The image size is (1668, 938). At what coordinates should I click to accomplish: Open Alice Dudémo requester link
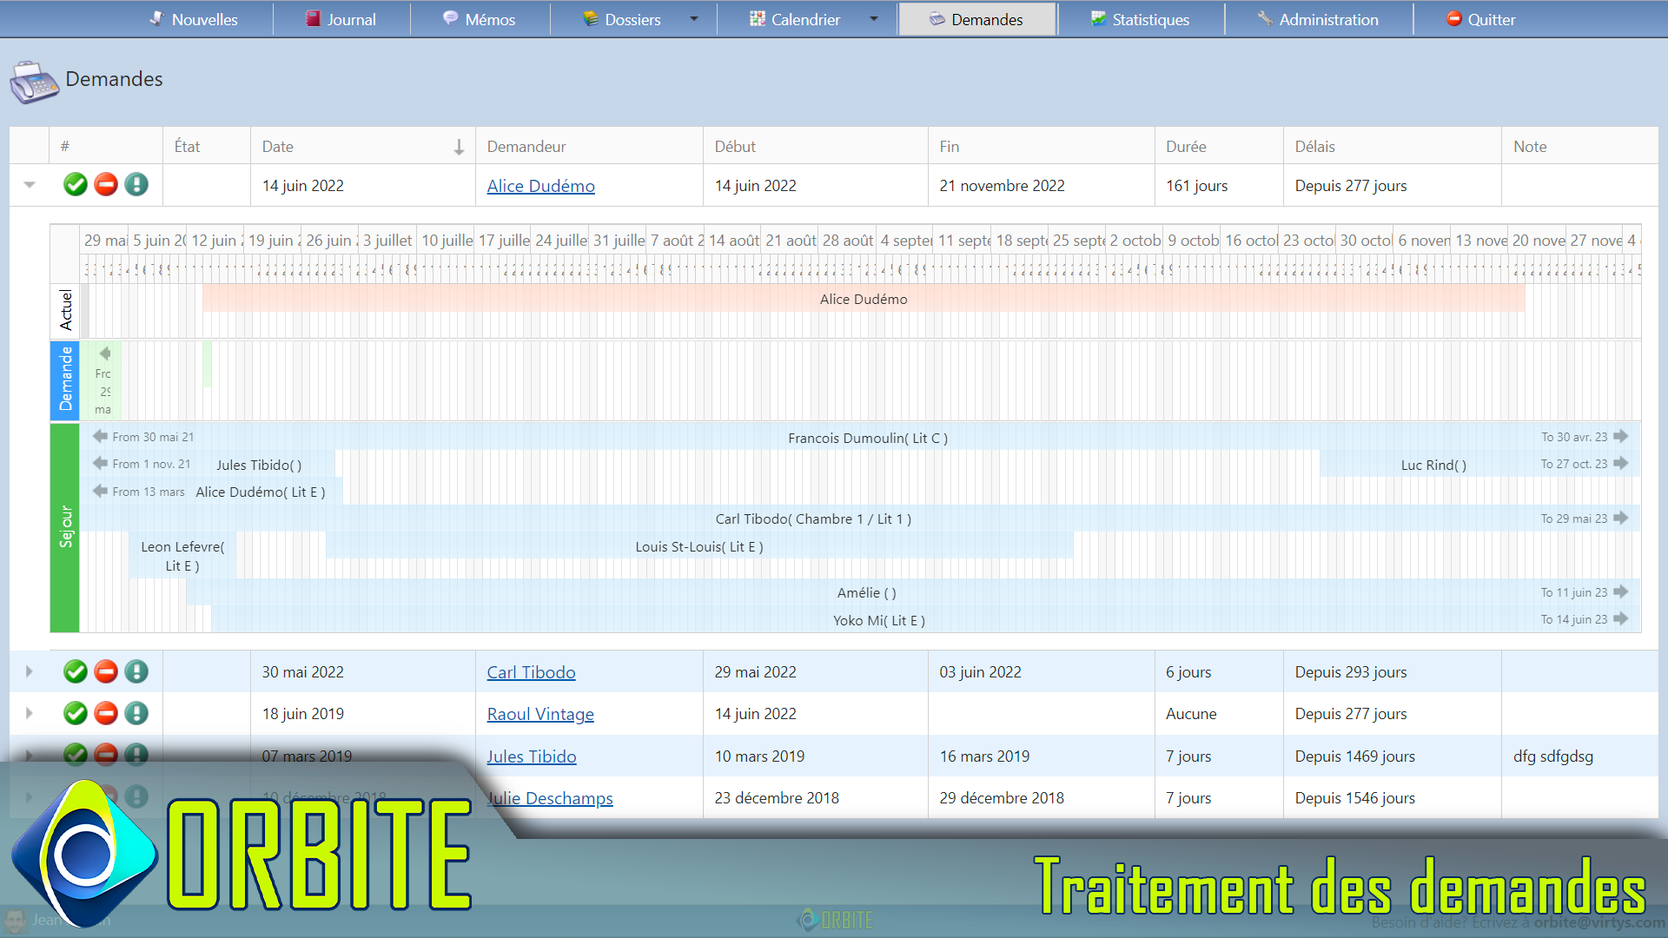click(x=540, y=186)
